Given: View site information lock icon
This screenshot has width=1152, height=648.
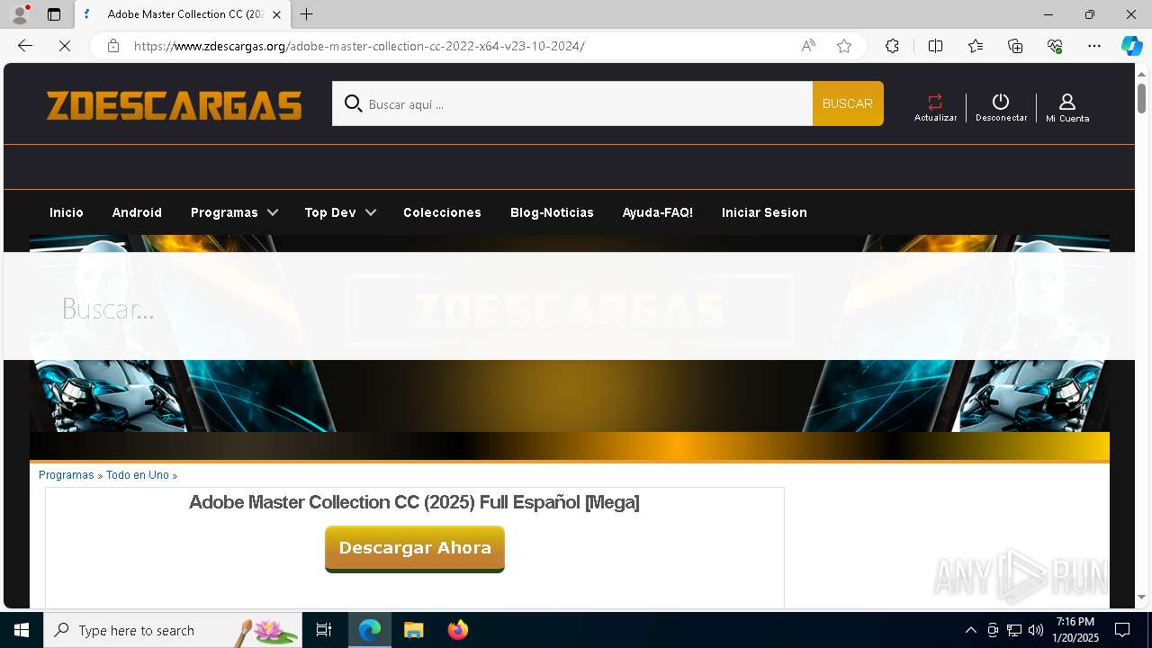Looking at the screenshot, I should [113, 46].
